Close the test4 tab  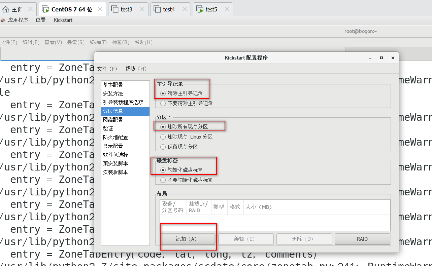coord(185,9)
